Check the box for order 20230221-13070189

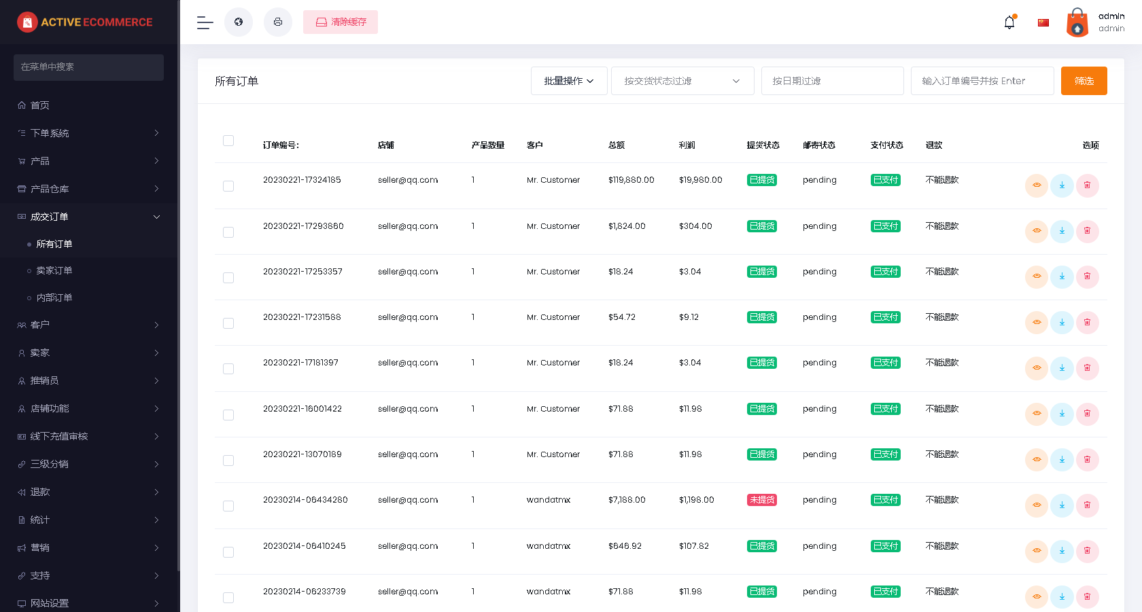(228, 461)
